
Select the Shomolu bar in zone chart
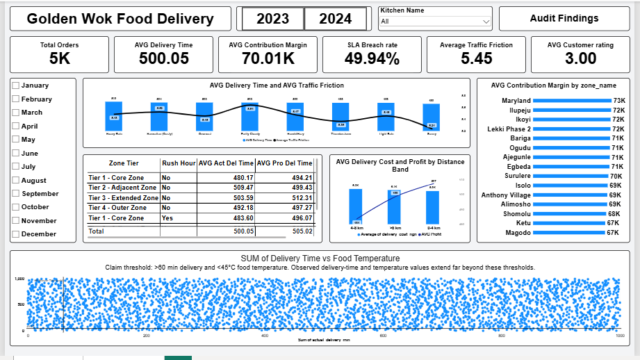coord(569,214)
